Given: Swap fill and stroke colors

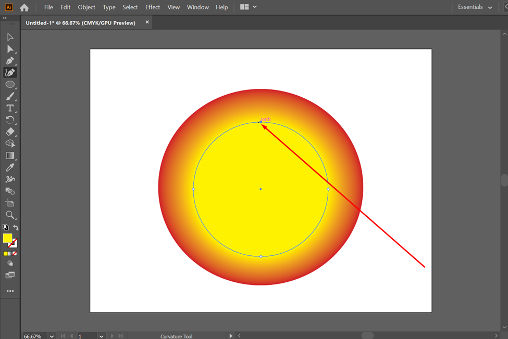Looking at the screenshot, I should [16, 228].
